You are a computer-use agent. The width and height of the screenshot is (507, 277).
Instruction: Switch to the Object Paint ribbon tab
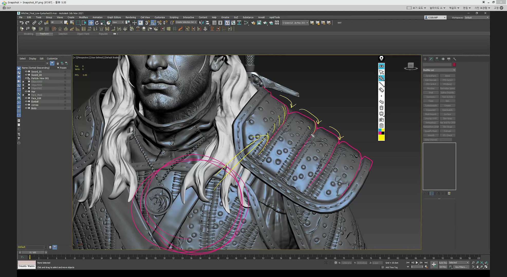click(83, 34)
